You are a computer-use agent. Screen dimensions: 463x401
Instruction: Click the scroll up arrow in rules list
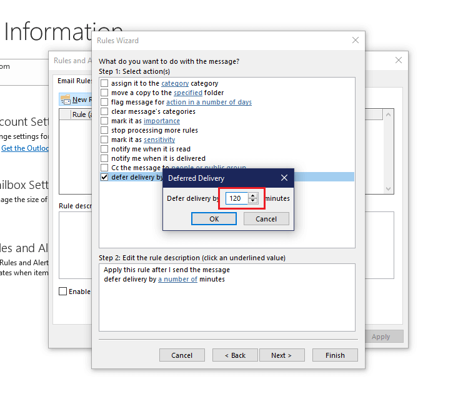click(388, 114)
